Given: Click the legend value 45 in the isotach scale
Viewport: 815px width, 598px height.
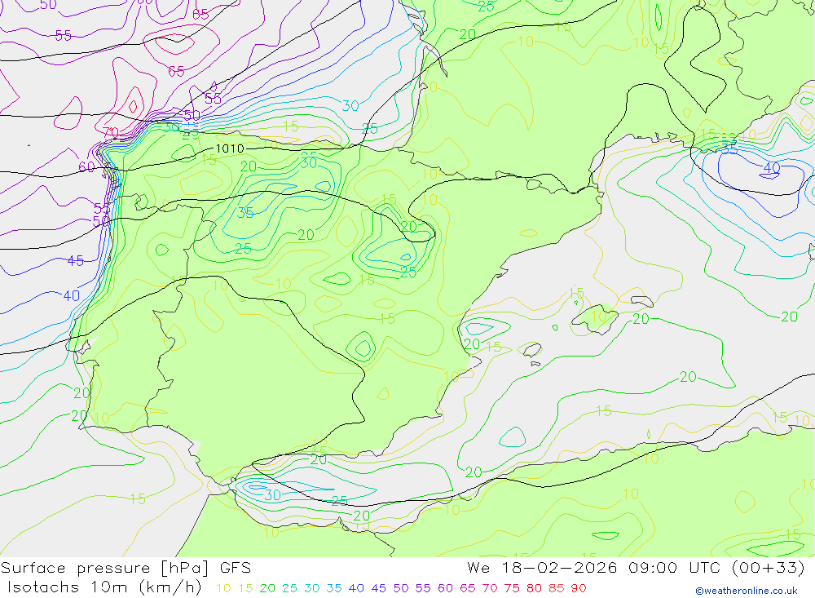Looking at the screenshot, I should point(379,588).
